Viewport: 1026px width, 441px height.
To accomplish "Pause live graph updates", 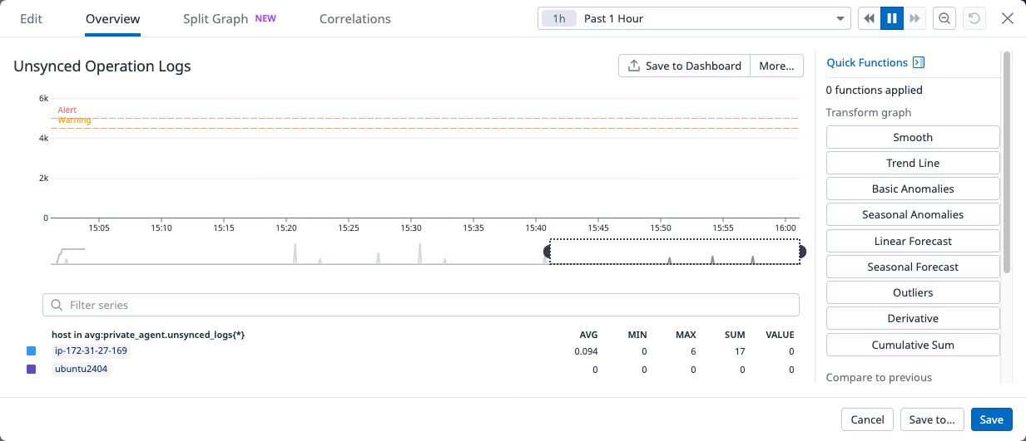I will coord(892,18).
